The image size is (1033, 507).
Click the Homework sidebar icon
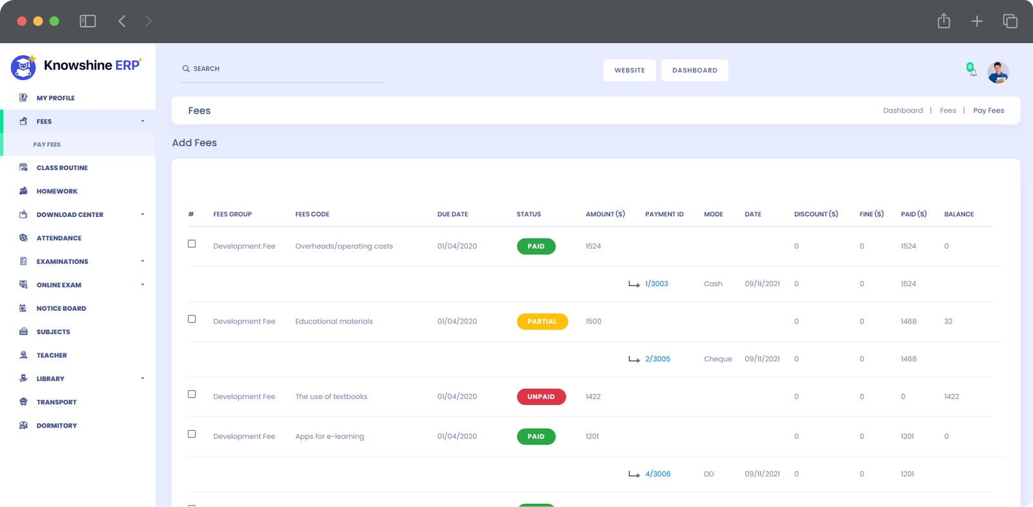pyautogui.click(x=23, y=191)
